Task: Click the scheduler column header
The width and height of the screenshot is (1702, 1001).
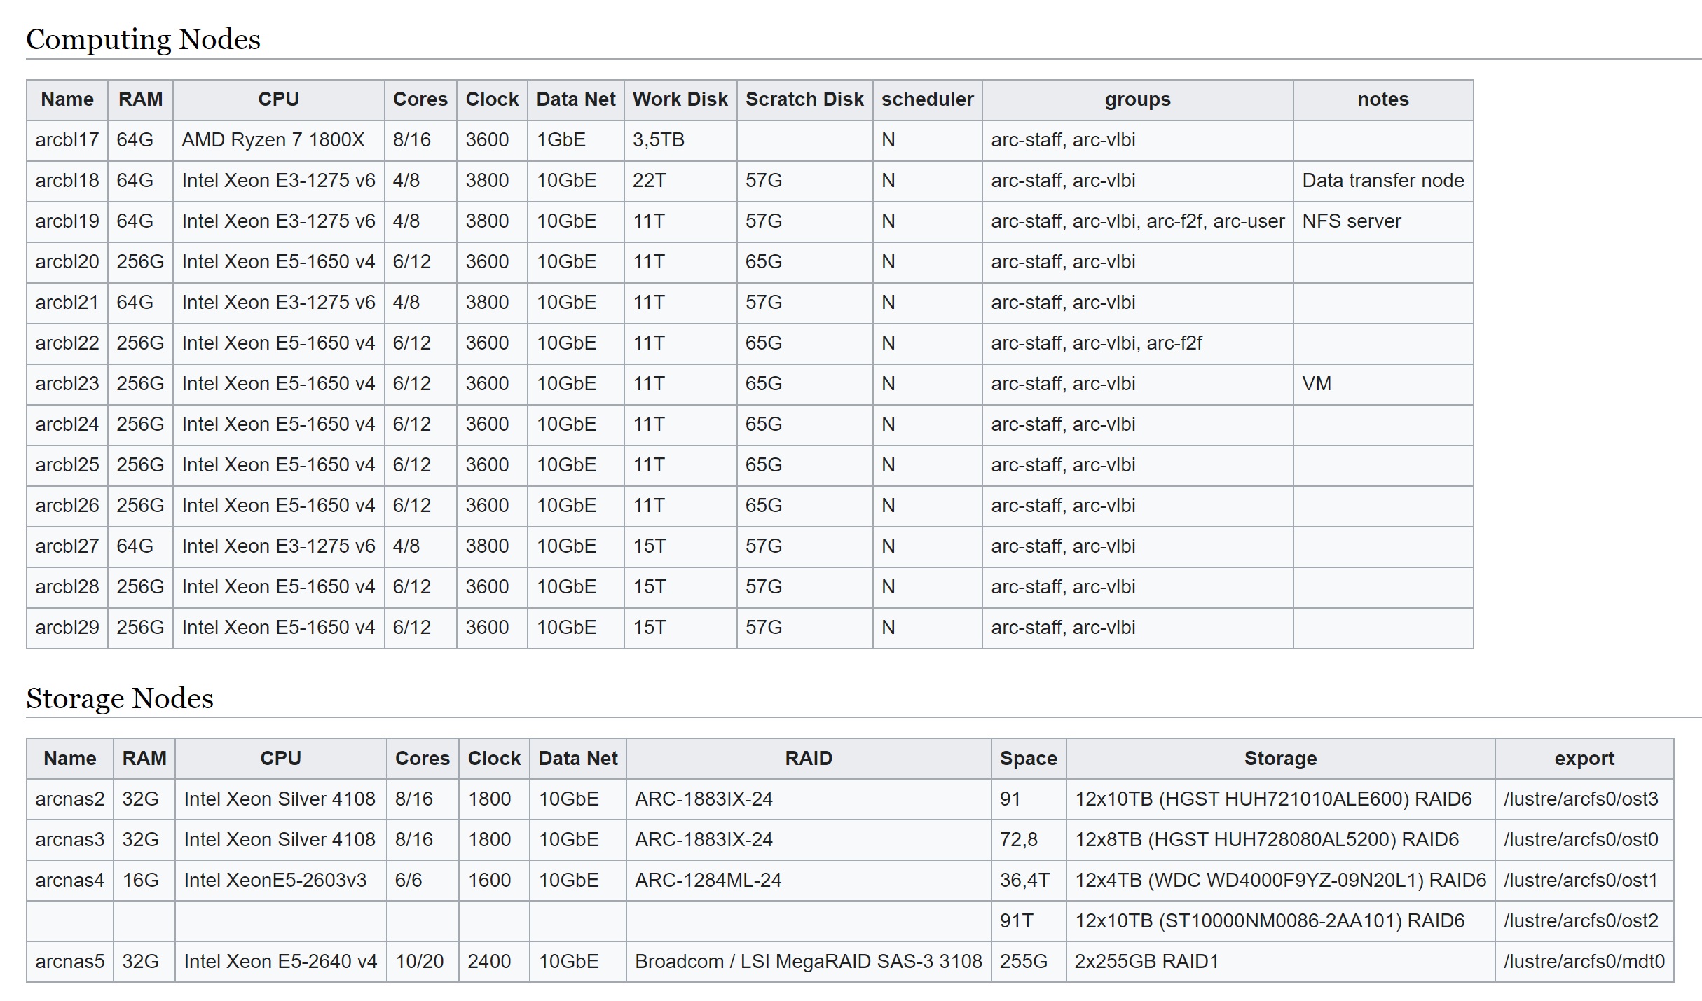Action: click(928, 99)
